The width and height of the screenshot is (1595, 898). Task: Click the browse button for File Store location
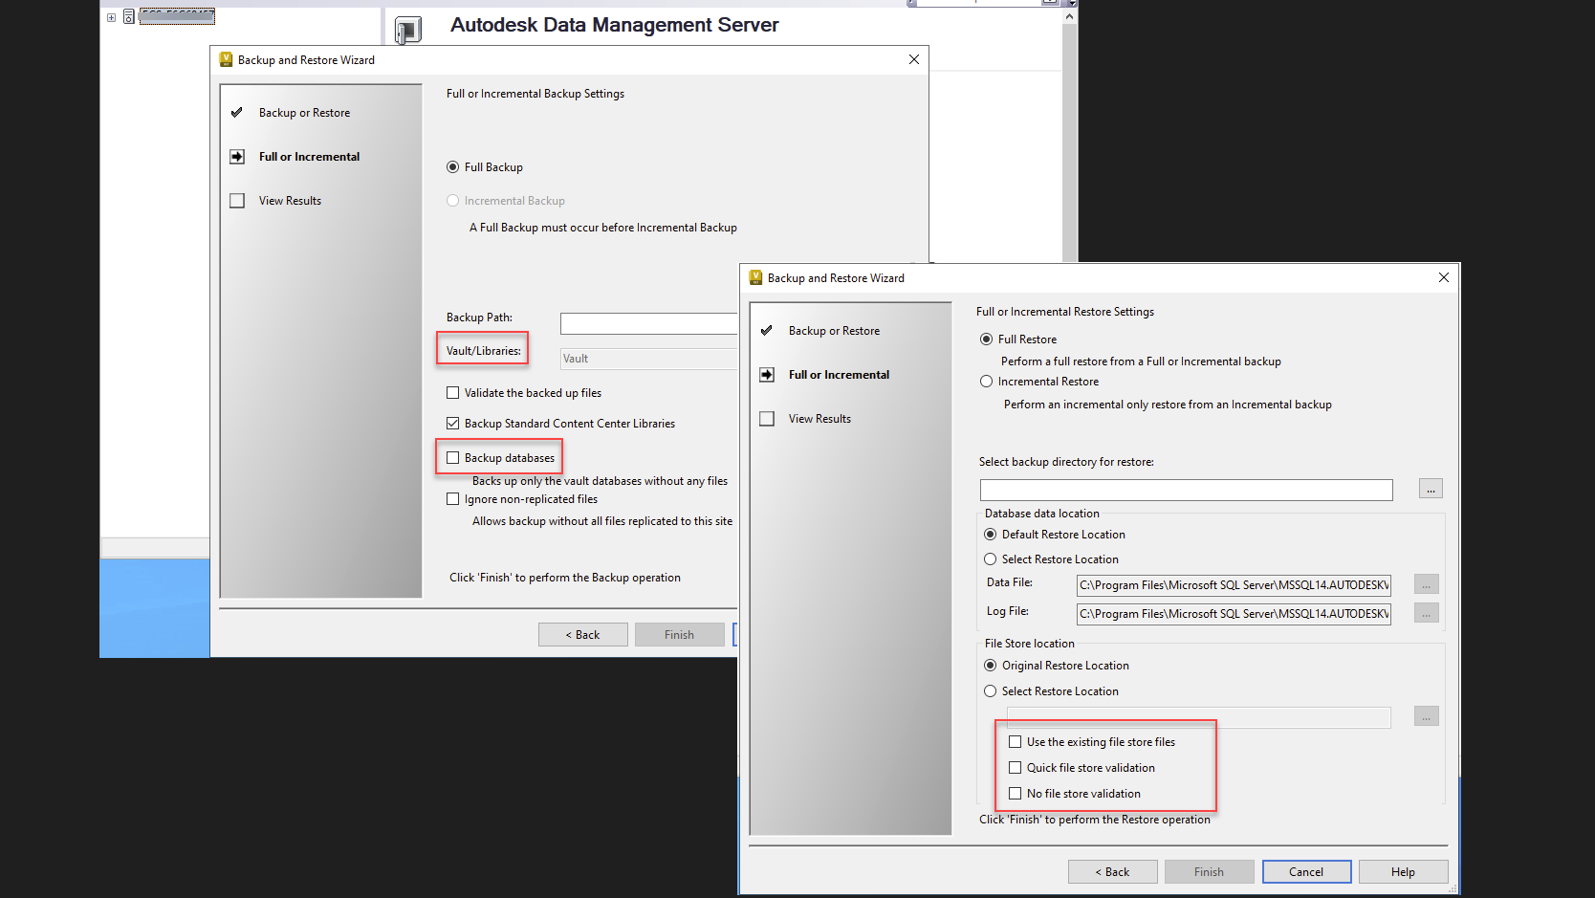[x=1427, y=716]
